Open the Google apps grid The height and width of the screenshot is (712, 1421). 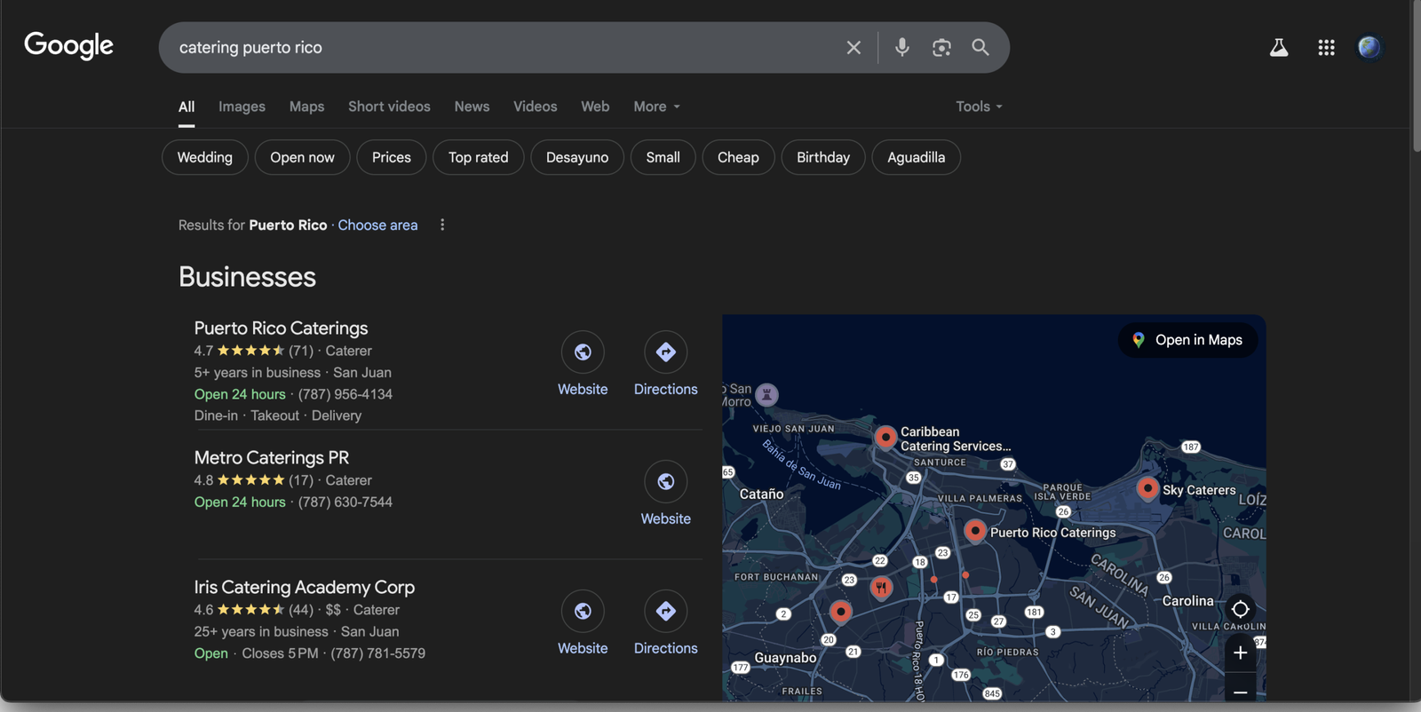point(1326,48)
